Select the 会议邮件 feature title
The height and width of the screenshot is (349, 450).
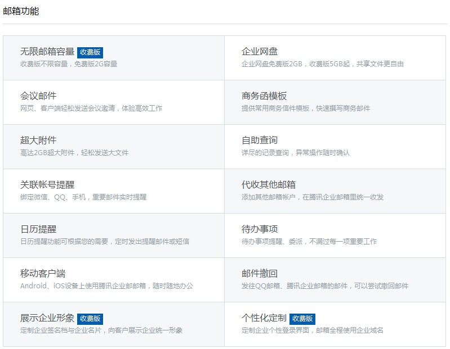tap(38, 96)
